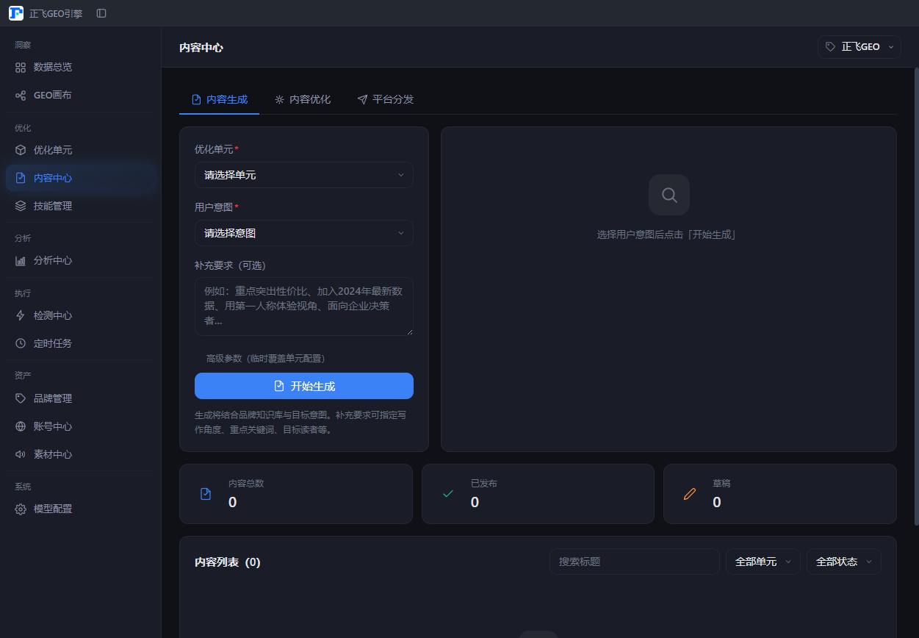Screen dimensions: 919x638
Task: Click the 账号中心 globe icon
Action: pyautogui.click(x=21, y=426)
